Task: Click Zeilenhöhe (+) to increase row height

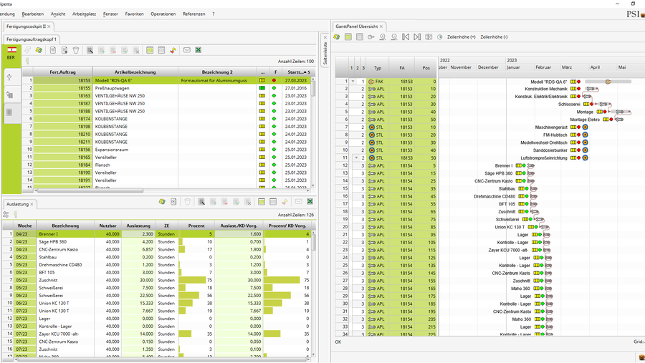Action: (x=461, y=37)
